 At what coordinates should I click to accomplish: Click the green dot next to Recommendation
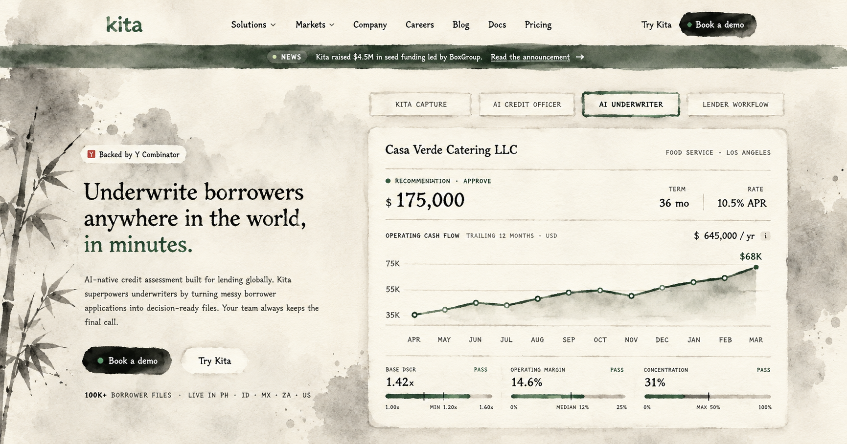click(388, 181)
